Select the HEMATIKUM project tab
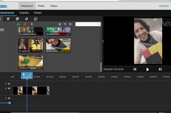The height and width of the screenshot is (113, 171). point(7,13)
